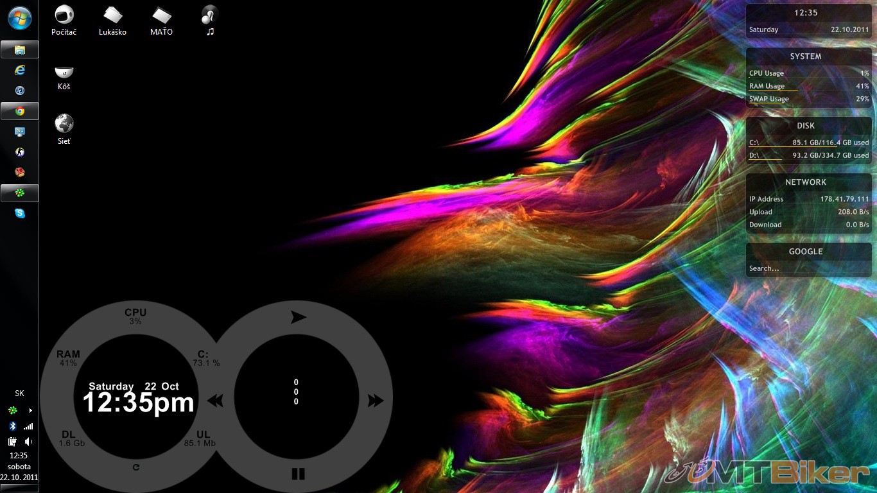Launch Google Chrome from the taskbar

click(x=20, y=111)
